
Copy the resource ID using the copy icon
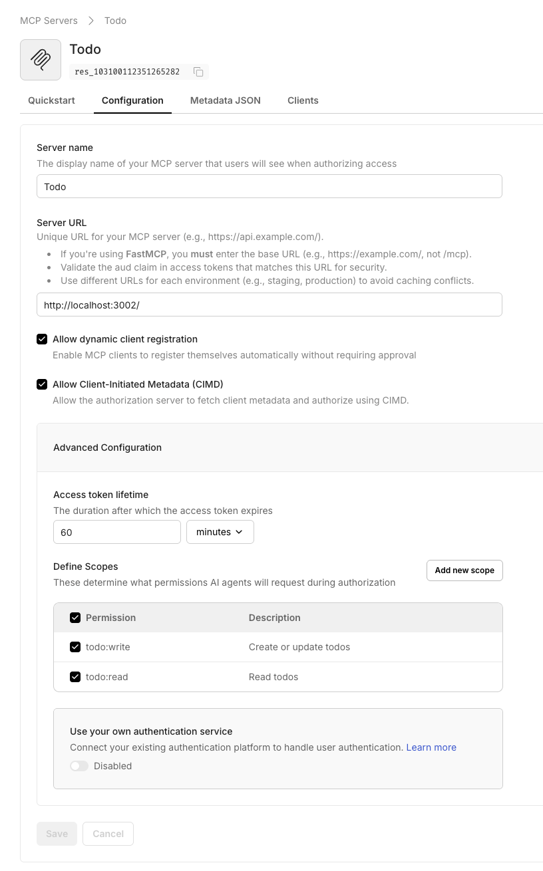(198, 71)
